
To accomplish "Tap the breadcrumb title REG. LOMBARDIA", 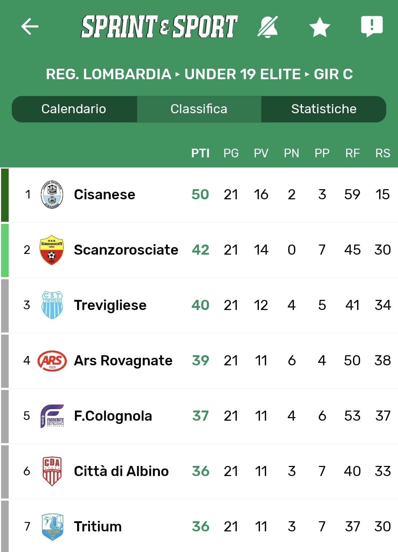I will [108, 74].
